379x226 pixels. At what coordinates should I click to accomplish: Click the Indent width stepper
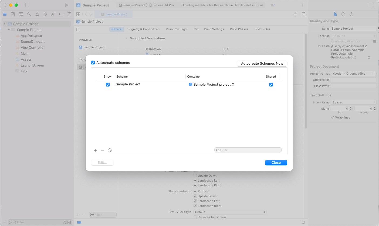[375, 109]
